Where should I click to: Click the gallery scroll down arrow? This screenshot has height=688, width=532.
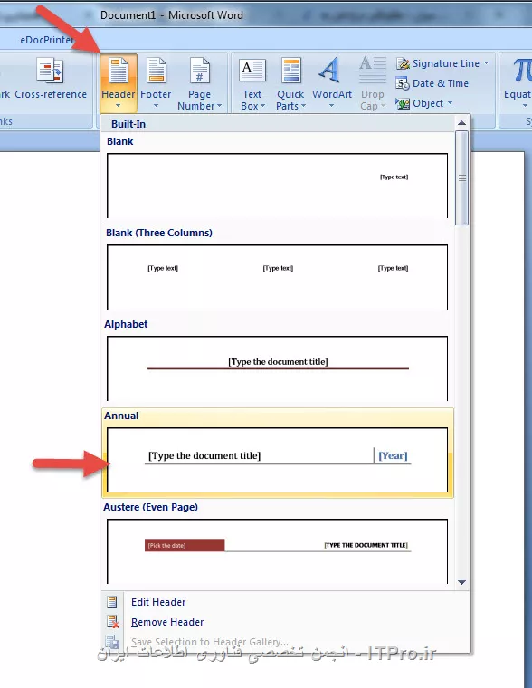461,582
